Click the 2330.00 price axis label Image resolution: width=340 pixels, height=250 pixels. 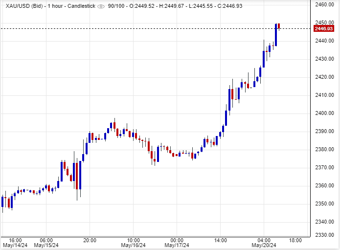click(x=324, y=235)
